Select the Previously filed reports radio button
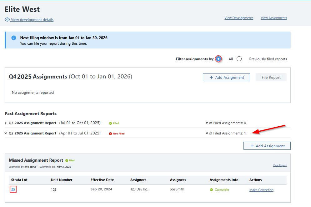This screenshot has height=207, width=311. (239, 59)
